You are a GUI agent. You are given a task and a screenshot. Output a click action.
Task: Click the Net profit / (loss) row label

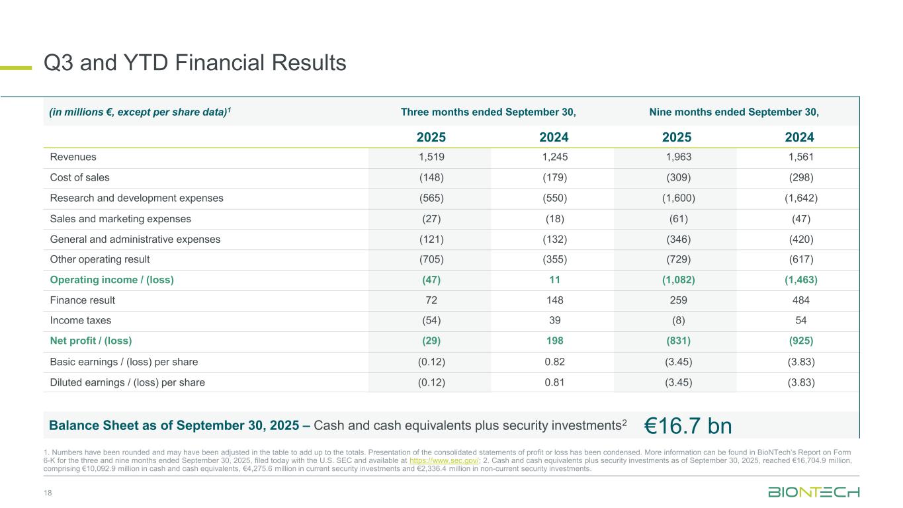[91, 341]
